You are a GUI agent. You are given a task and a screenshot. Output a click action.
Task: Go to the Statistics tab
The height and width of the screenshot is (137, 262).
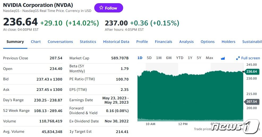pyautogui.click(x=88, y=42)
